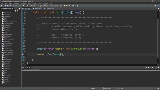Click the Search pencil toolbar icon
This screenshot has height=90, width=160.
tap(41, 6)
